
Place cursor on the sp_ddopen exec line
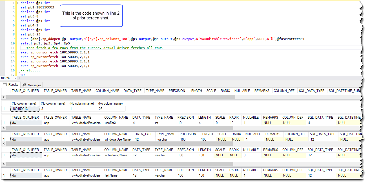[x=113, y=39]
